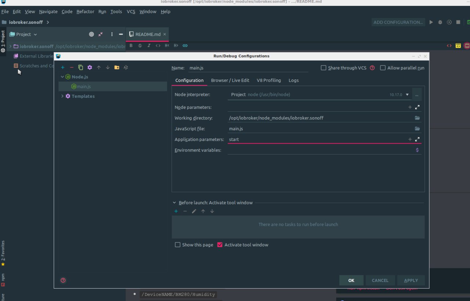Expand the Templates tree node

tap(62, 96)
